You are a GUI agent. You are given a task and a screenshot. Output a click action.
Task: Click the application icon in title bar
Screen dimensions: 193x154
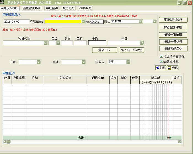point(2,2)
